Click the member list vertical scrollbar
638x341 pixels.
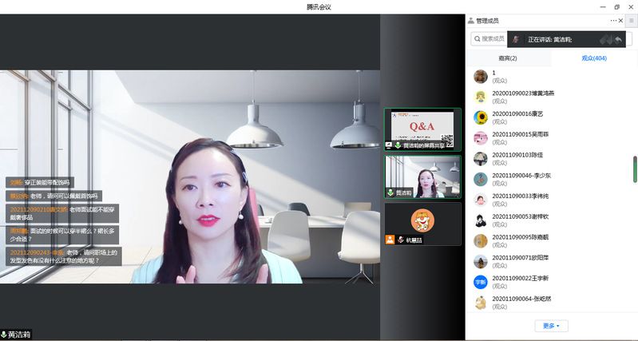[x=635, y=169]
